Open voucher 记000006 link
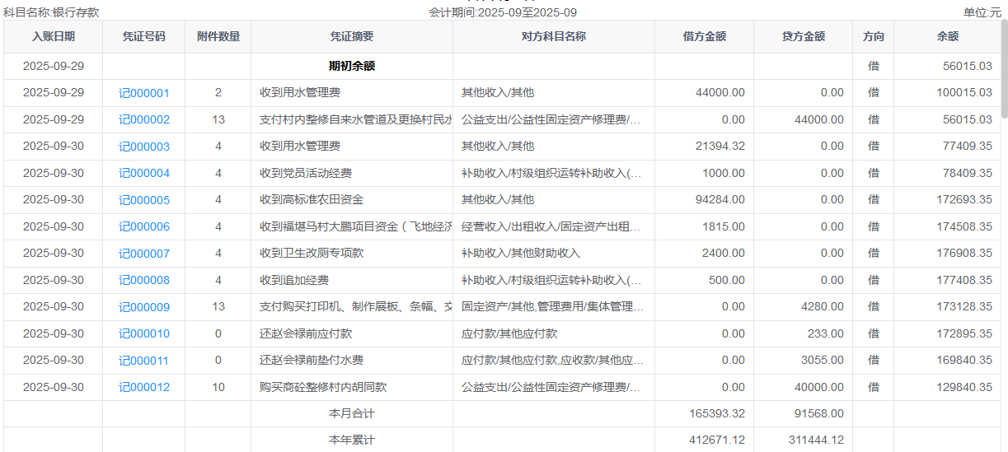 coord(144,226)
